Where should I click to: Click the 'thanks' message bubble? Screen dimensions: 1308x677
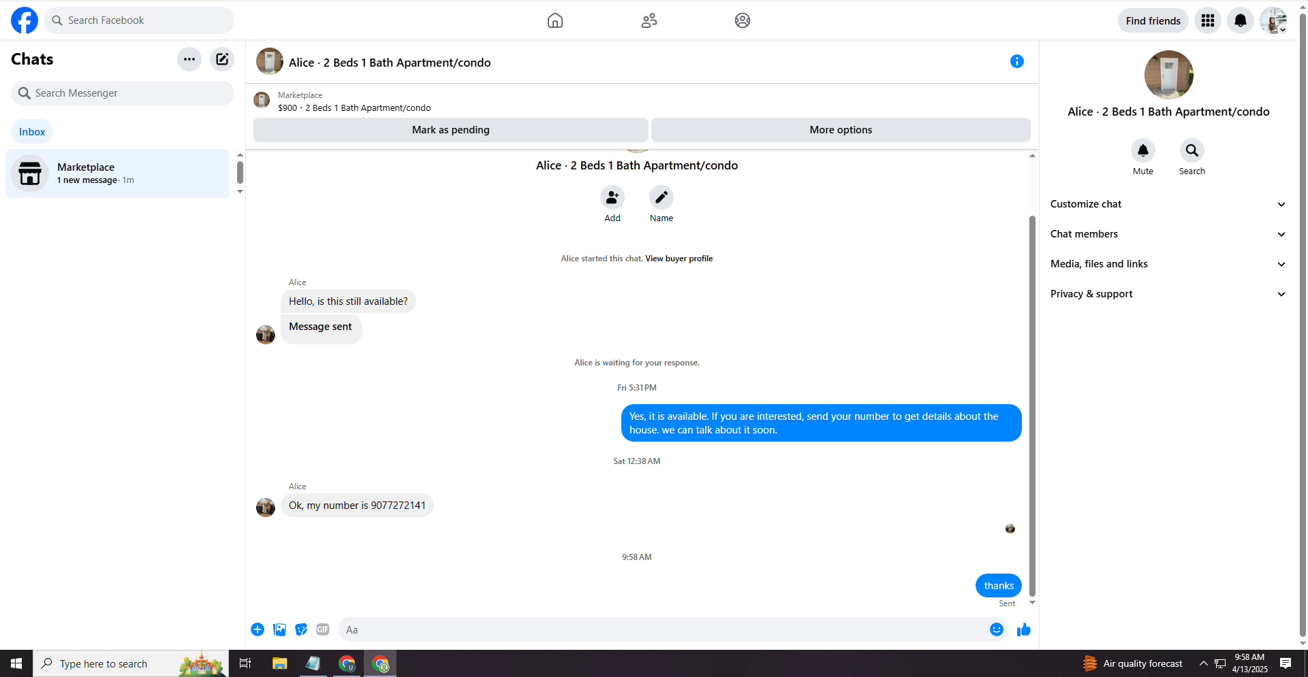999,586
